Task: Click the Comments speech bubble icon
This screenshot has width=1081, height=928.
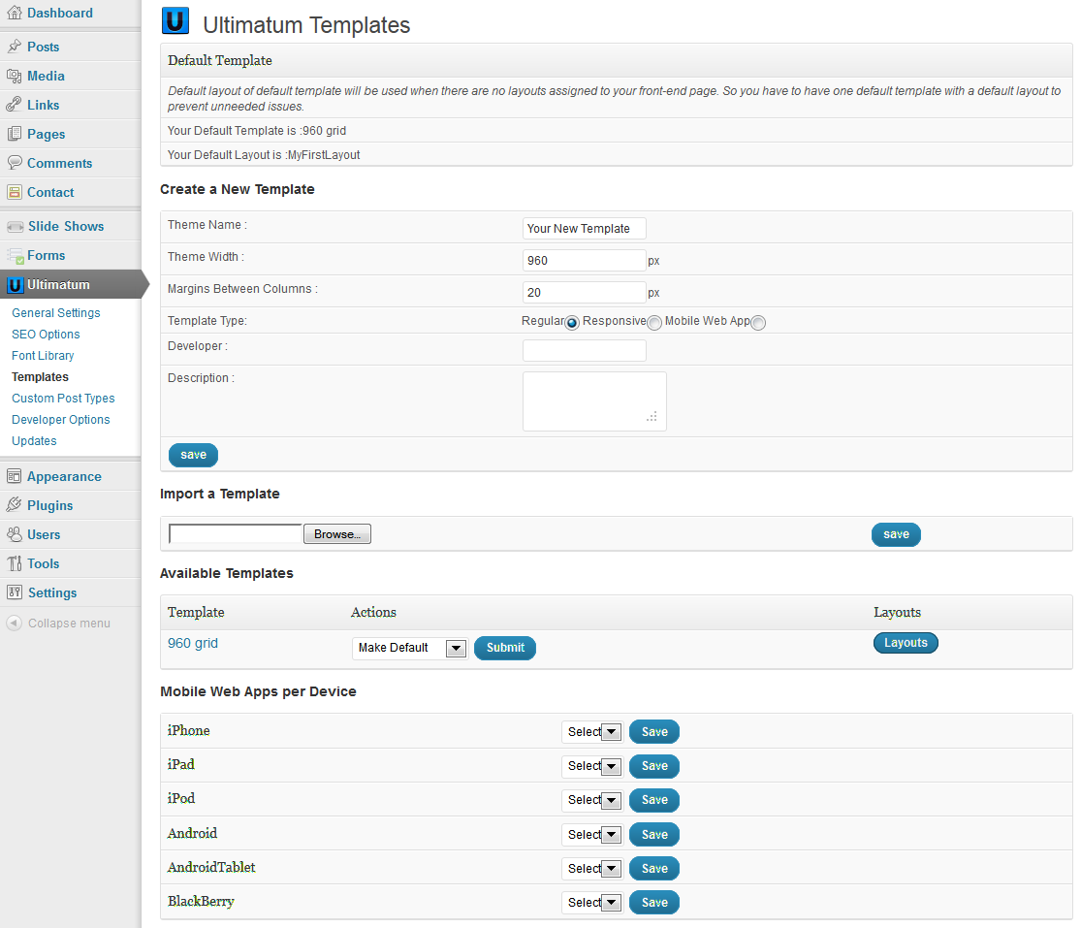Action: [14, 163]
